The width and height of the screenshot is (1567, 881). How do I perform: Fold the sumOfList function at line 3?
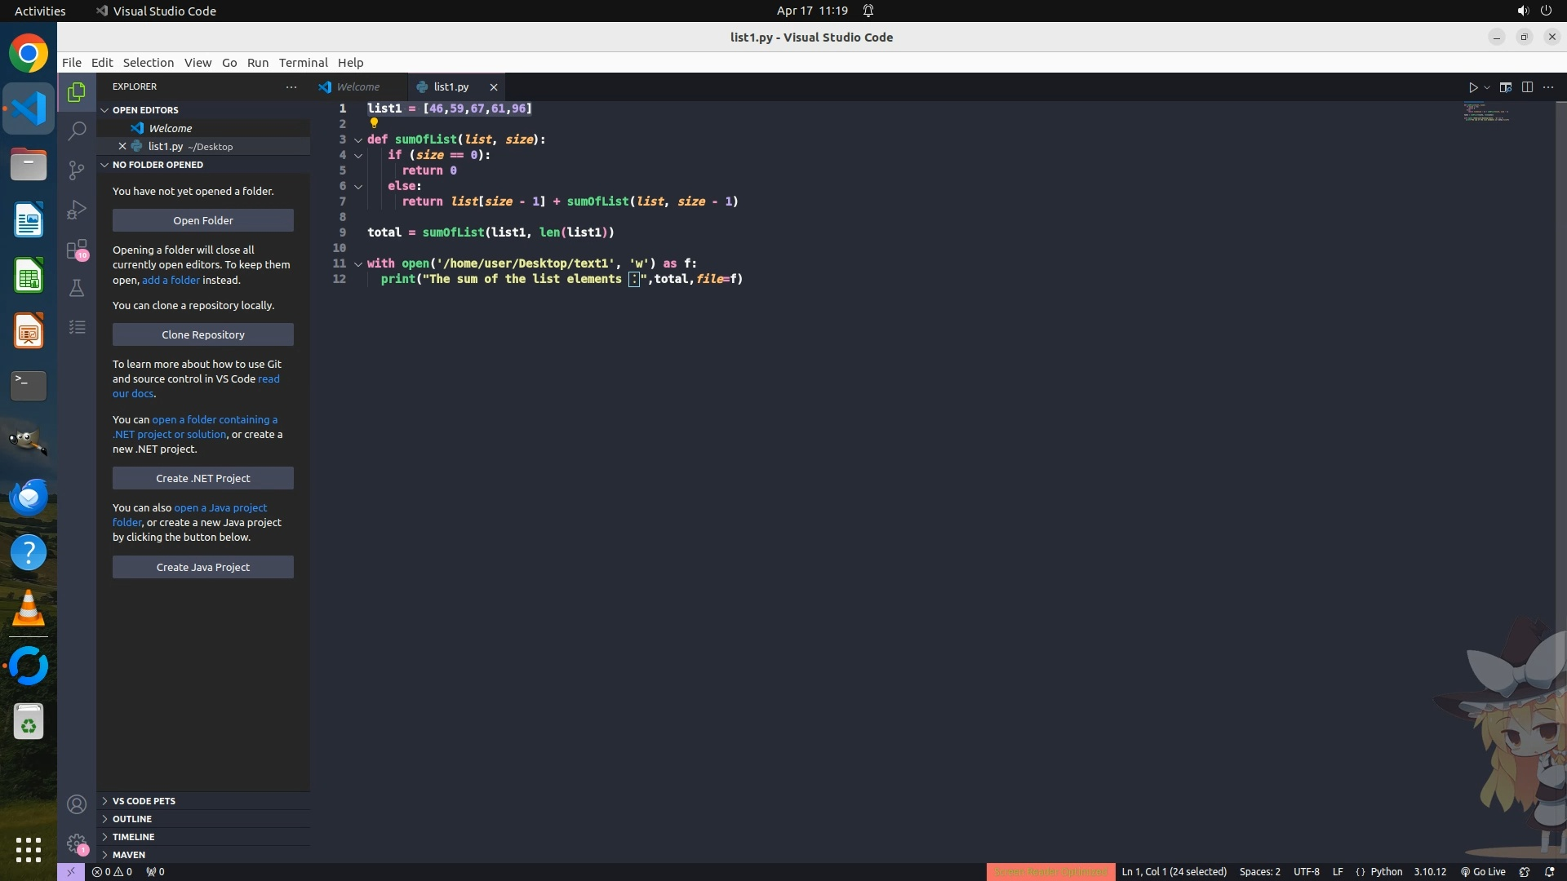[357, 139]
